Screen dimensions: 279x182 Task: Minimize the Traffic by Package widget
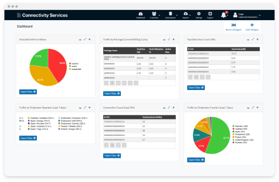(x=164, y=39)
